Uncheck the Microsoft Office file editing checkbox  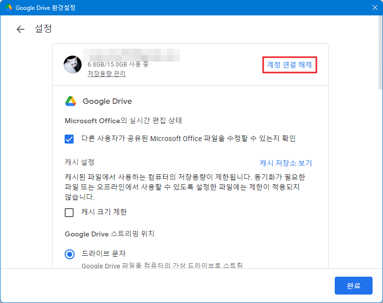(70, 139)
